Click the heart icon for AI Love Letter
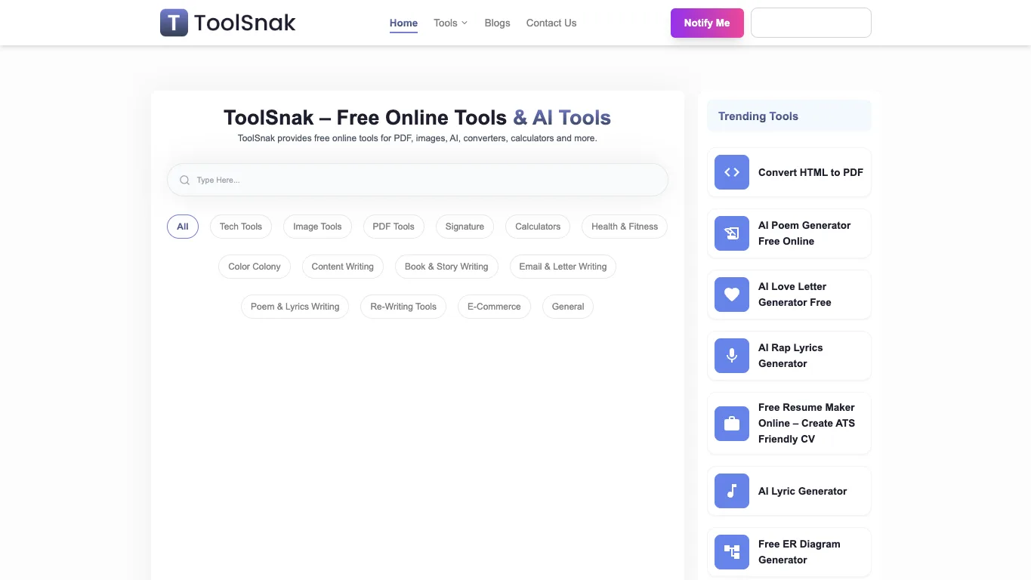Image resolution: width=1031 pixels, height=580 pixels. (x=732, y=295)
